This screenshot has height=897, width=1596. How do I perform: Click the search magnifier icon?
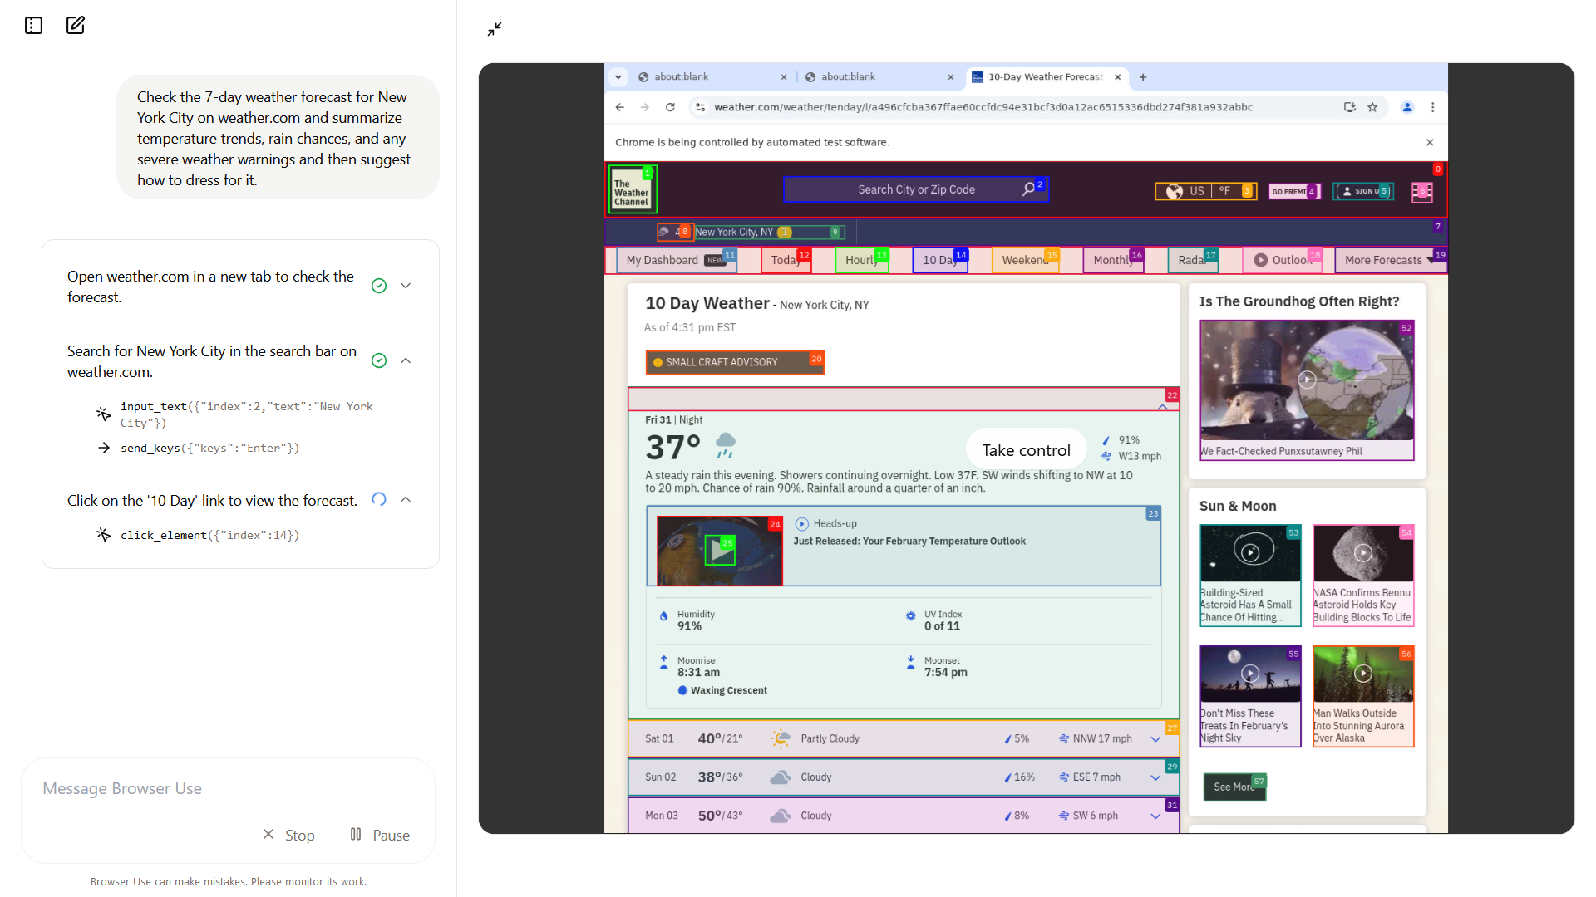pos(1028,189)
